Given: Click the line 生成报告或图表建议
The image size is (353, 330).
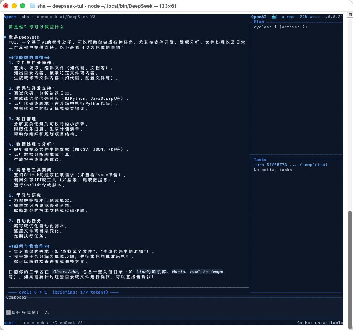Looking at the screenshot, I should [36, 160].
